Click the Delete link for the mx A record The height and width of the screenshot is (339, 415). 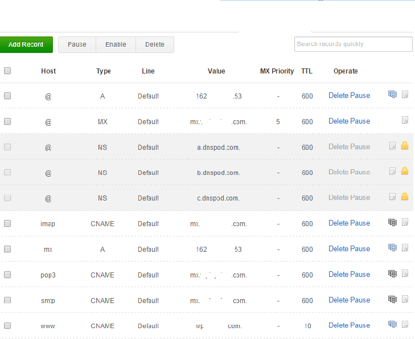(338, 248)
